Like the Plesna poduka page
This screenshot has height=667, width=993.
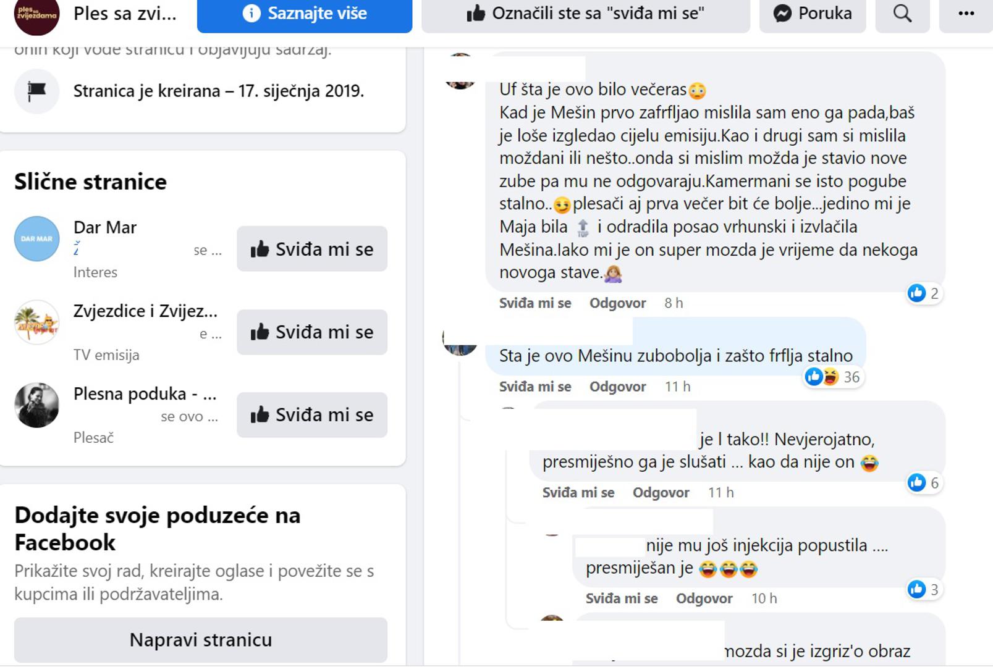(312, 415)
